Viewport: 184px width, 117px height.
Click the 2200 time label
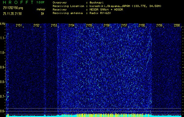pos(177,25)
